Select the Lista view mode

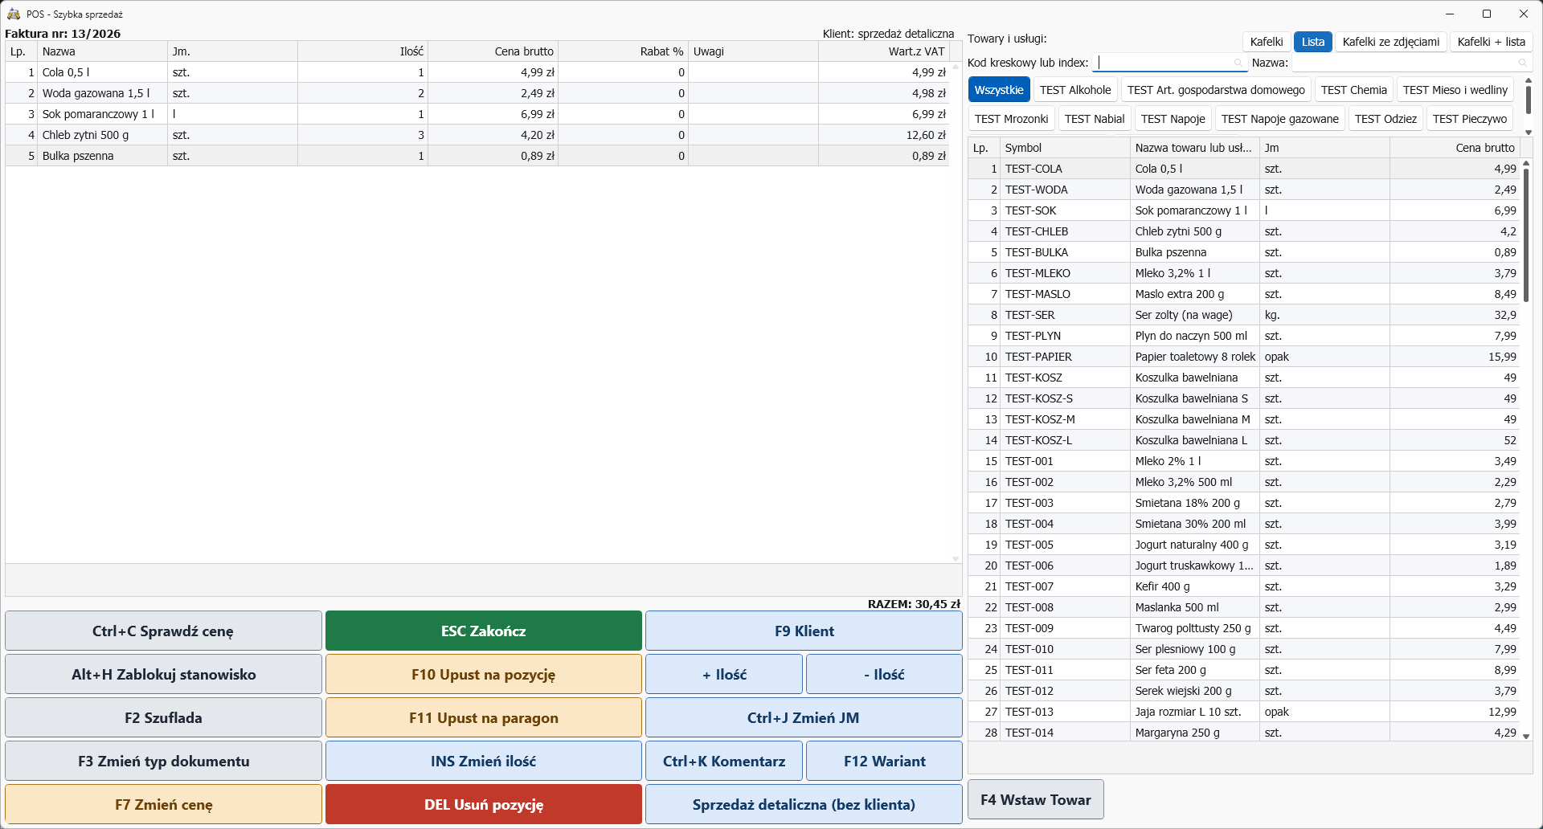pyautogui.click(x=1313, y=42)
